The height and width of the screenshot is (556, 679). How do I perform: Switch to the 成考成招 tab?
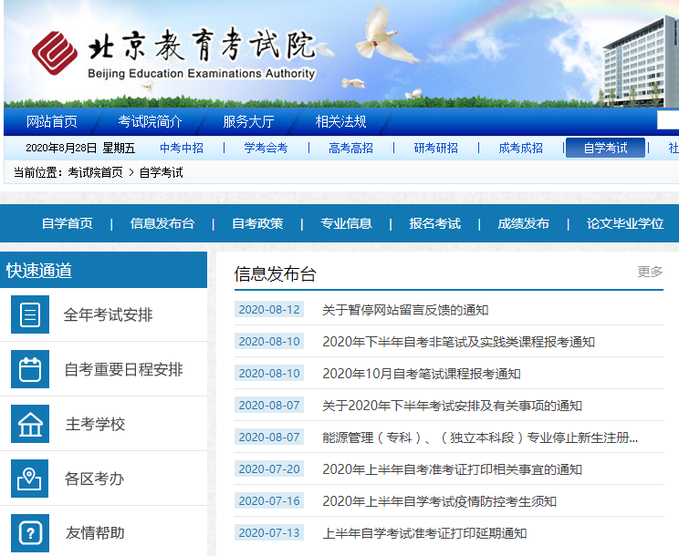pos(520,148)
